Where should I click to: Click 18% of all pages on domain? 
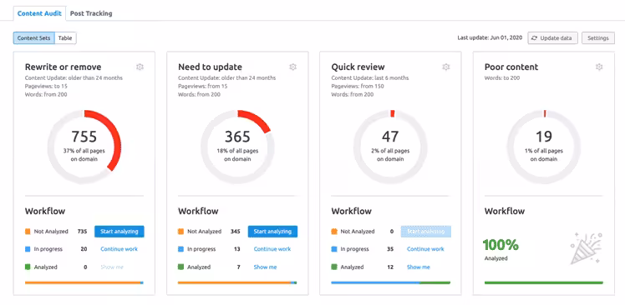tap(237, 155)
